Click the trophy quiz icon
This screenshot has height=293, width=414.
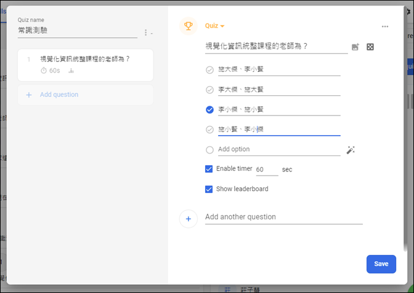coord(189,26)
